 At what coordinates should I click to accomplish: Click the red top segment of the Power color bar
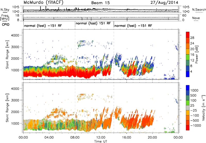pos(188,35)
